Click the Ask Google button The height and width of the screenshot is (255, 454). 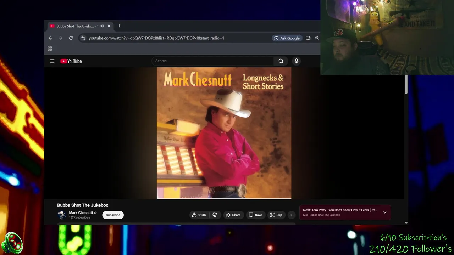(x=287, y=38)
